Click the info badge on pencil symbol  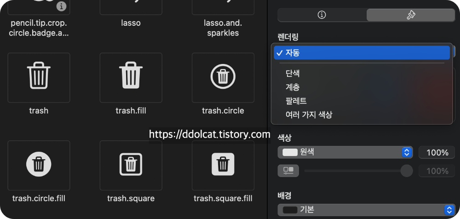[x=62, y=6]
